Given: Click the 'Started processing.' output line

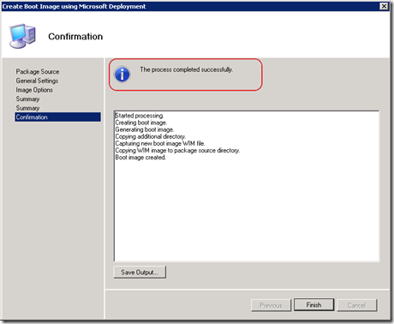Looking at the screenshot, I should [139, 116].
